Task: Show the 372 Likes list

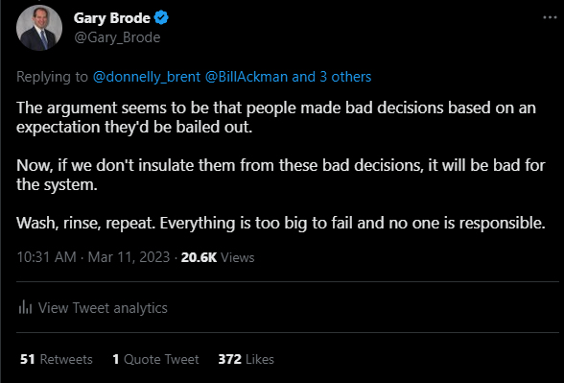Action: [x=246, y=359]
